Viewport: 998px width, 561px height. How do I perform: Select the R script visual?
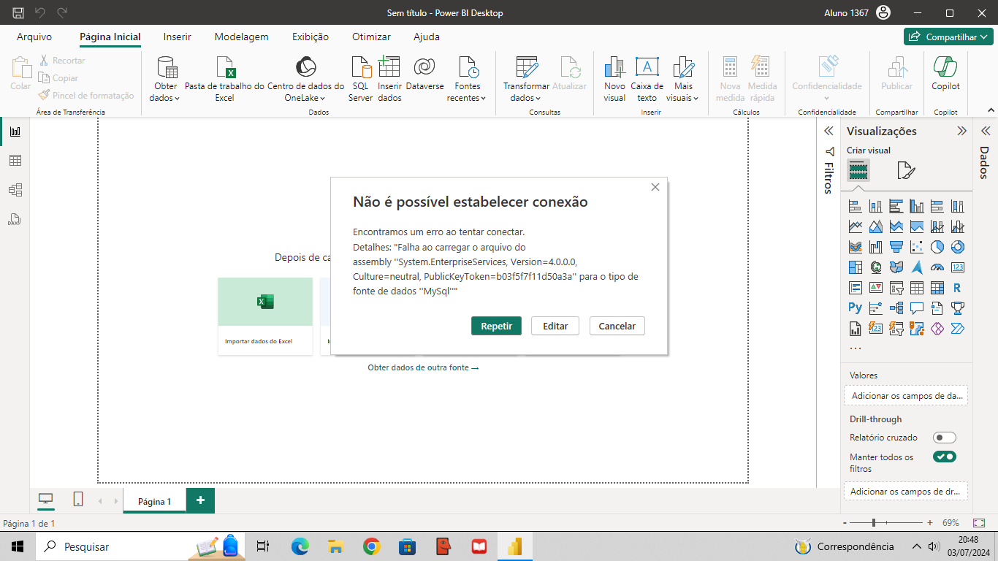[x=958, y=288]
